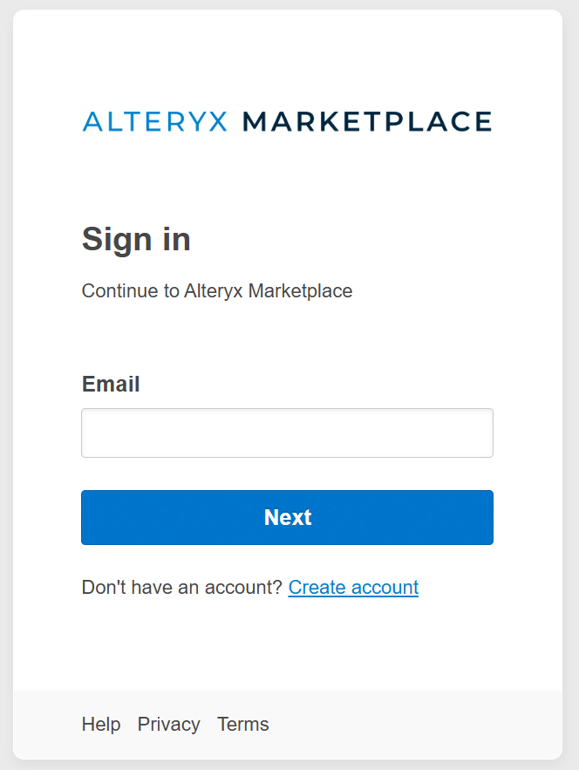Open the Help link in the footer
579x770 pixels.
click(101, 724)
